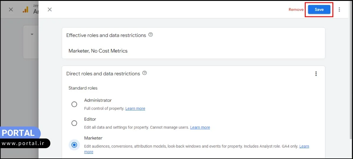This screenshot has width=353, height=159.
Task: Open the top bar three-dot menu
Action: [x=339, y=10]
